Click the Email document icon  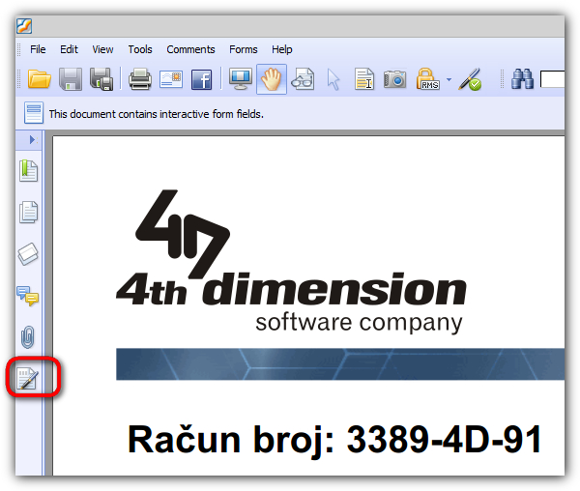[171, 79]
